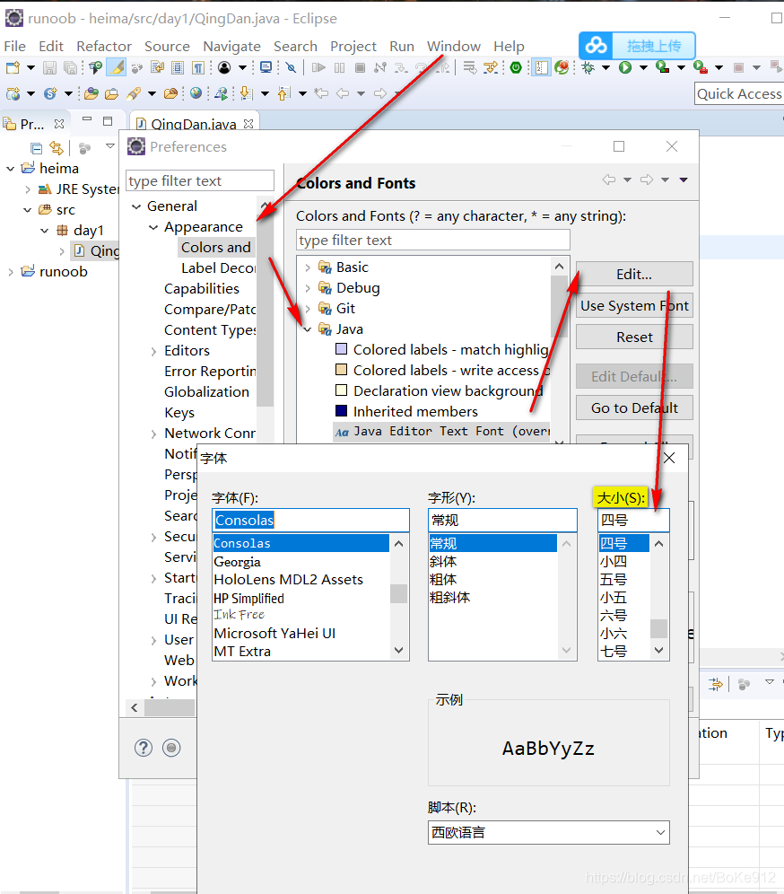Select Georgia in the font list
This screenshot has width=784, height=894.
[x=238, y=562]
